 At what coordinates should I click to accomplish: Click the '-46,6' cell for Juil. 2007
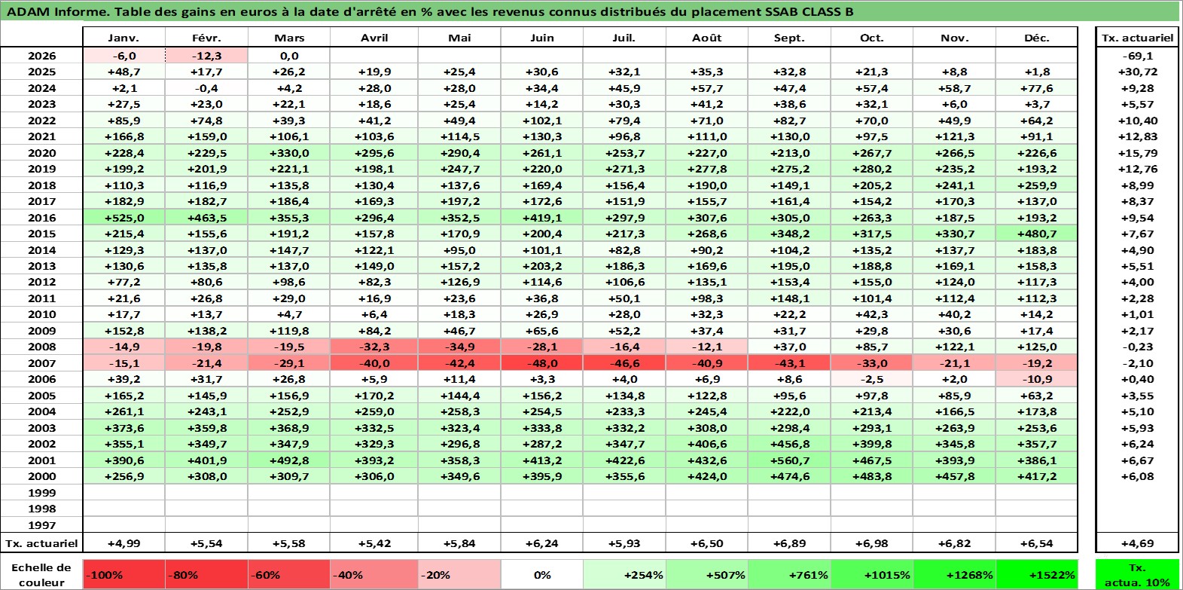(x=624, y=363)
